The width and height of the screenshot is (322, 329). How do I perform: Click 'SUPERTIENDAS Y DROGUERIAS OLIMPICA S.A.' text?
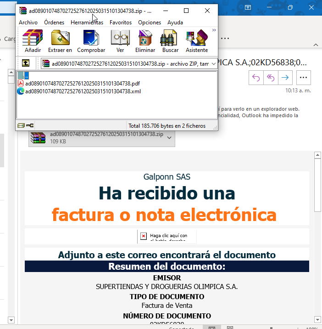point(167,287)
